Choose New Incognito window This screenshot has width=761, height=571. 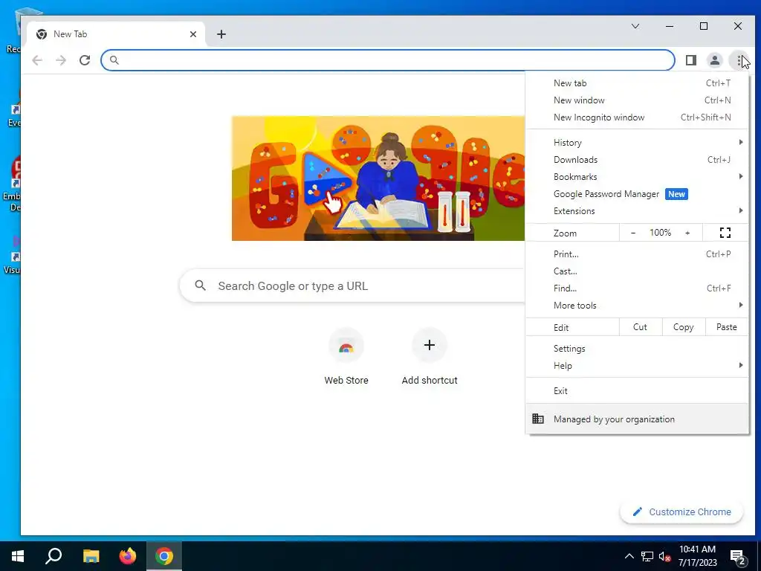point(638,117)
